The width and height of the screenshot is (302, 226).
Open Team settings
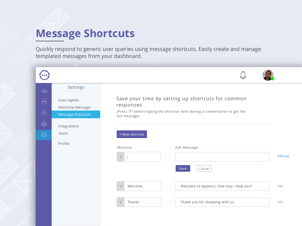coord(63,133)
